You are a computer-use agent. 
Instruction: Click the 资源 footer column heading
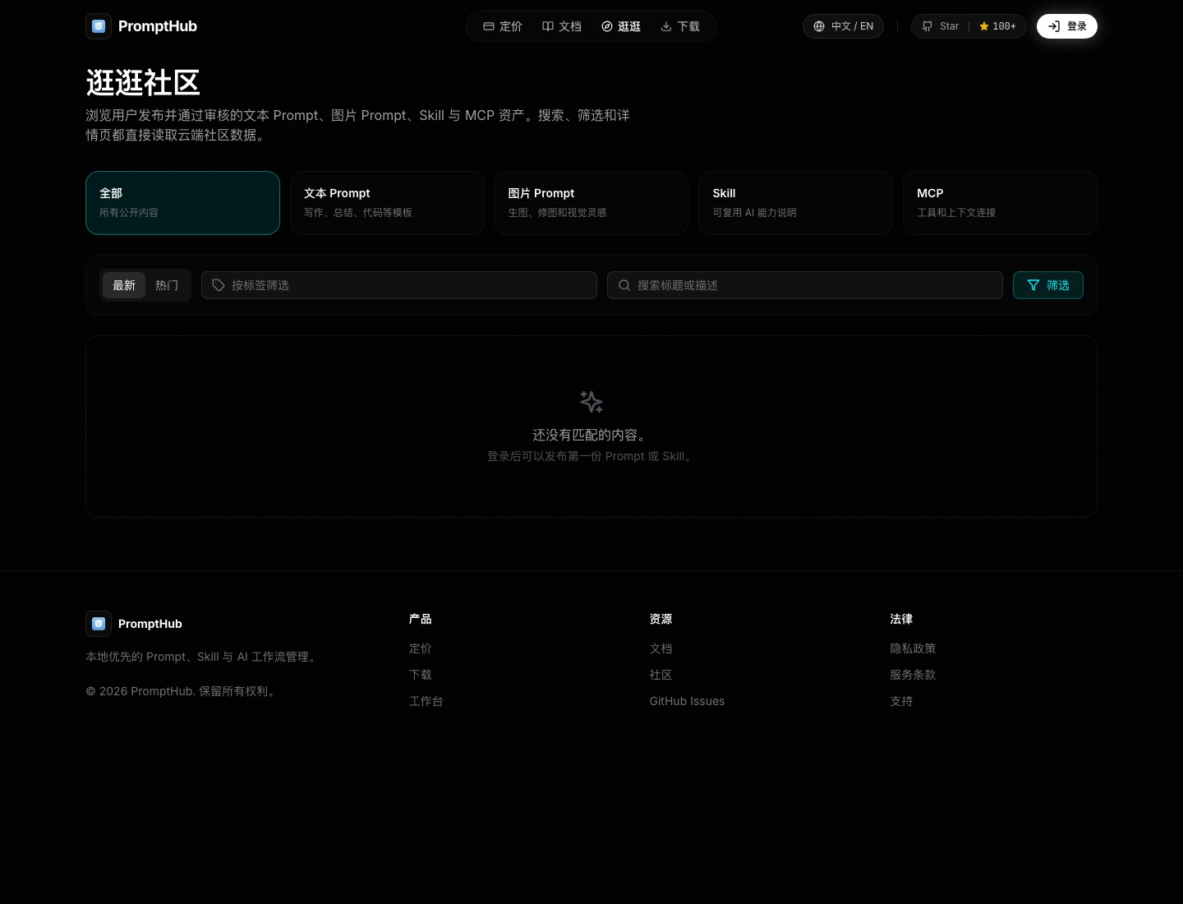tap(661, 619)
